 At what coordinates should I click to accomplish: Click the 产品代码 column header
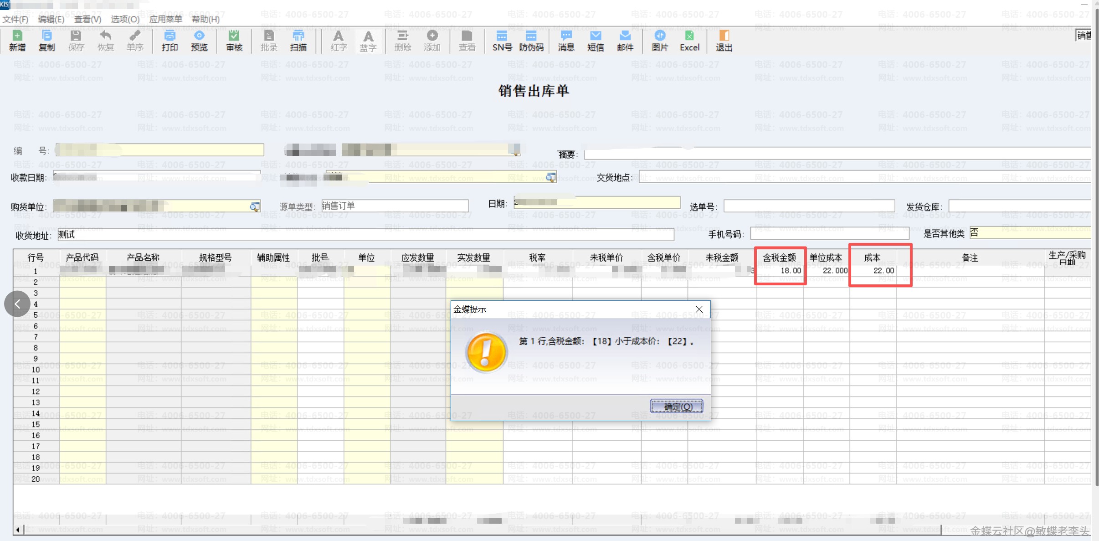click(x=82, y=258)
